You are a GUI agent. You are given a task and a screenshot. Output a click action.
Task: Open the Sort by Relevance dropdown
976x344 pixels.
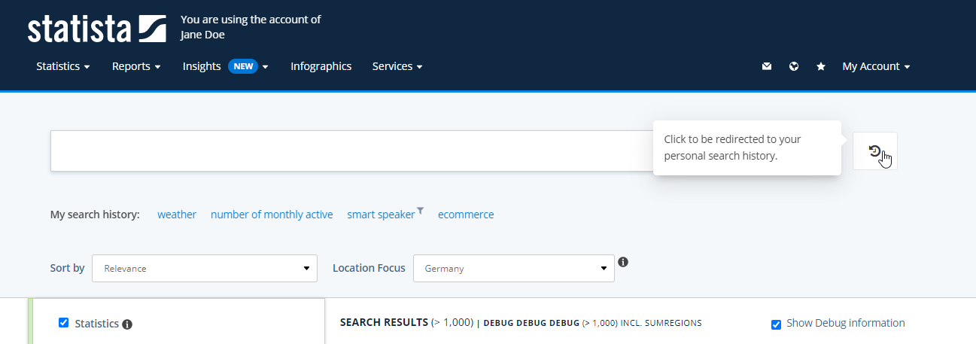click(205, 268)
